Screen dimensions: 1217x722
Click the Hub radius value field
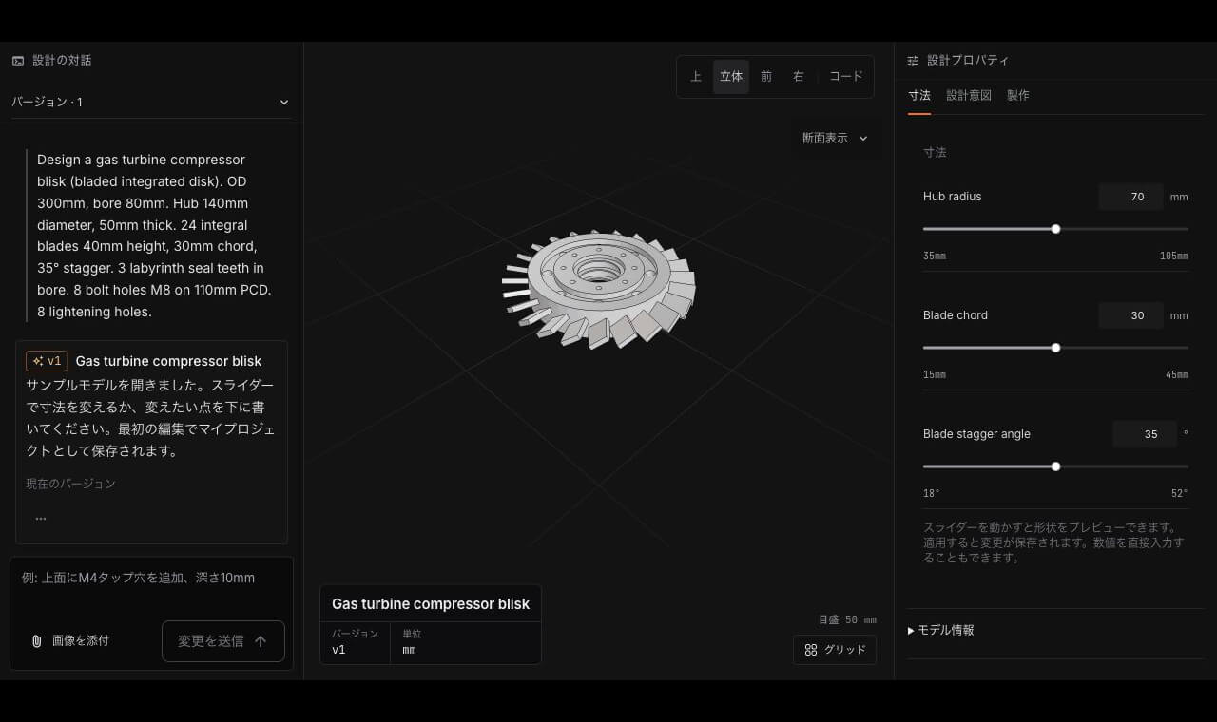point(1131,197)
